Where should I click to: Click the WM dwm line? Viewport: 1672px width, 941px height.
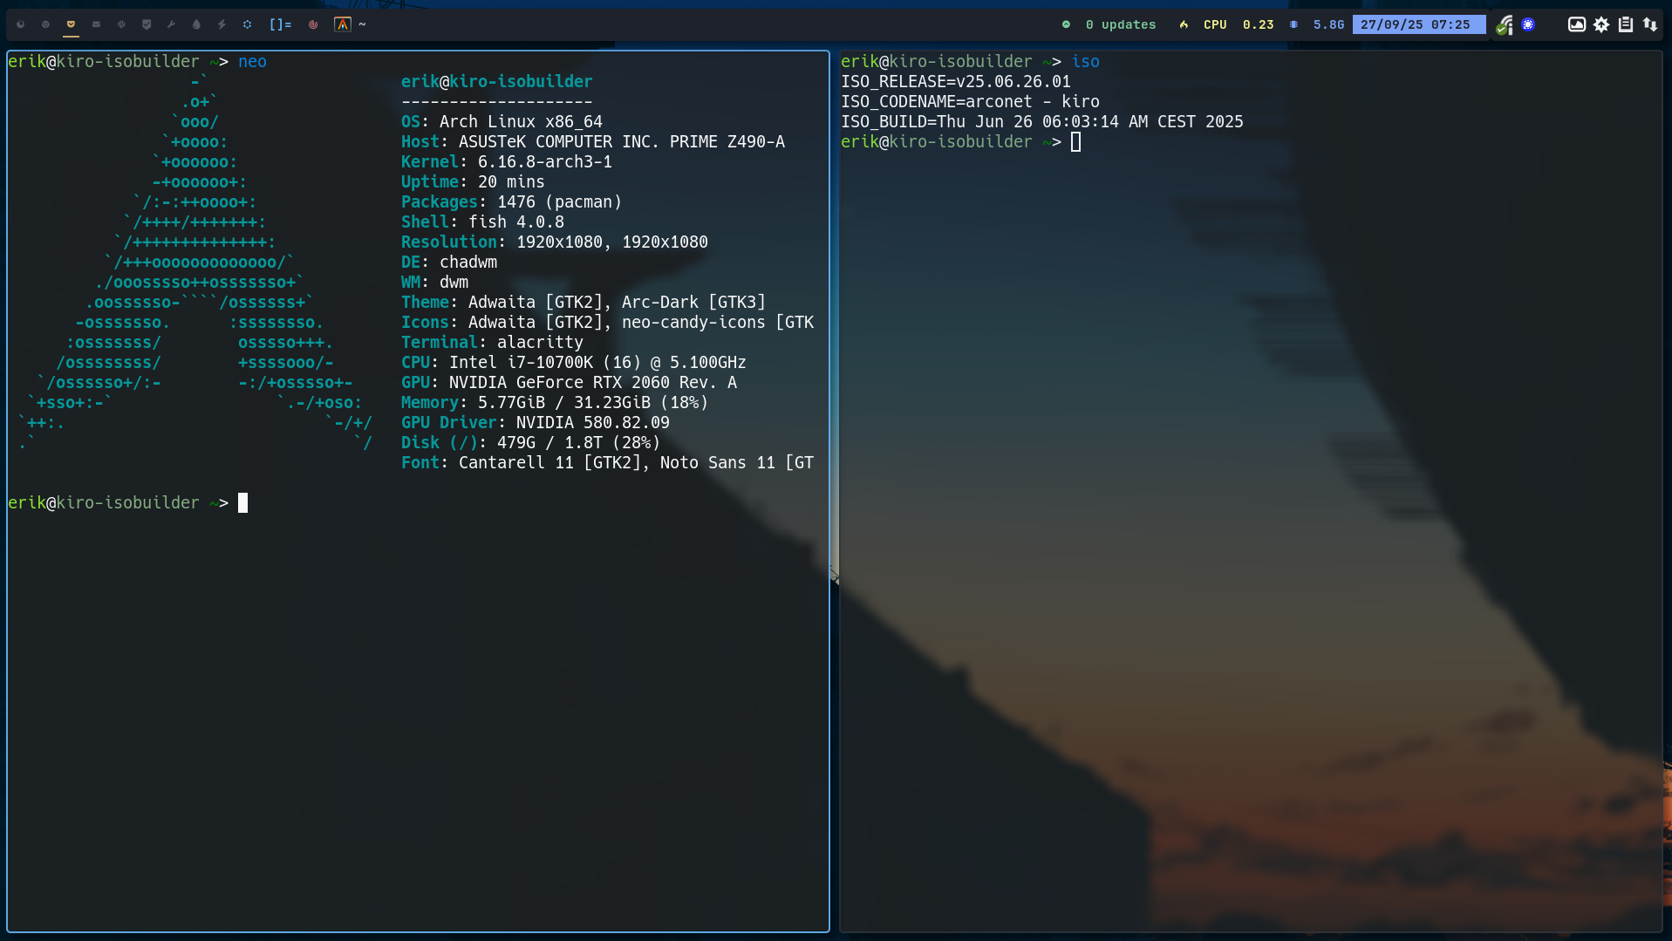(x=434, y=282)
